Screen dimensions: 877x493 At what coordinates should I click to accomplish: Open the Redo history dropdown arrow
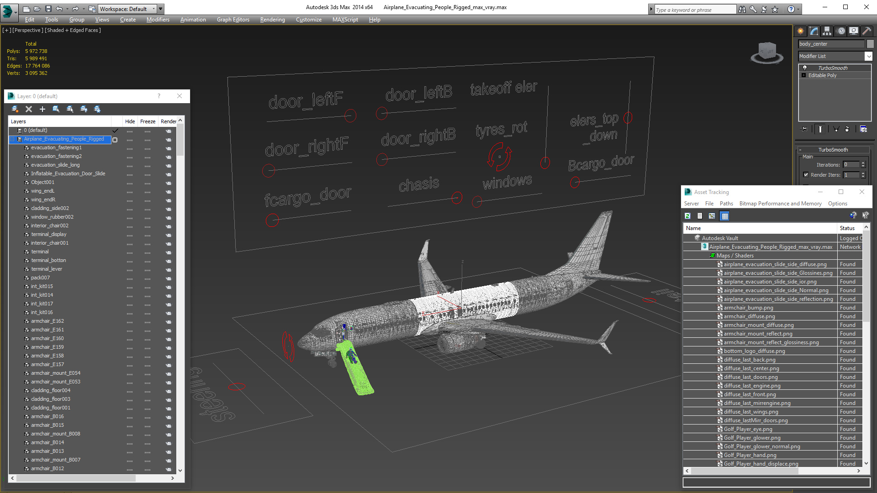pos(84,9)
